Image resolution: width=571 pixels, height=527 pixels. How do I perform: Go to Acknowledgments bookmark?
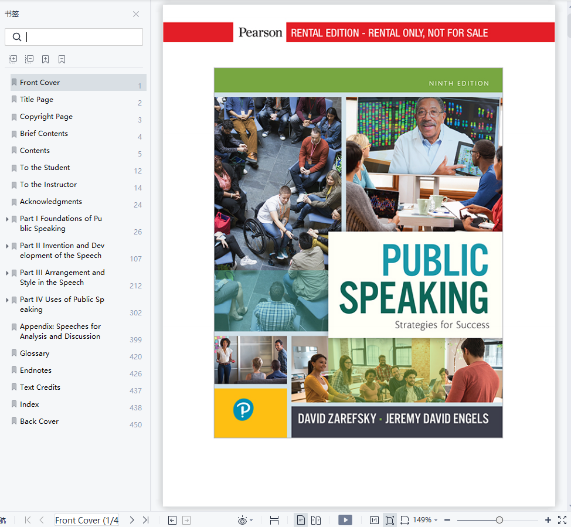pos(79,202)
